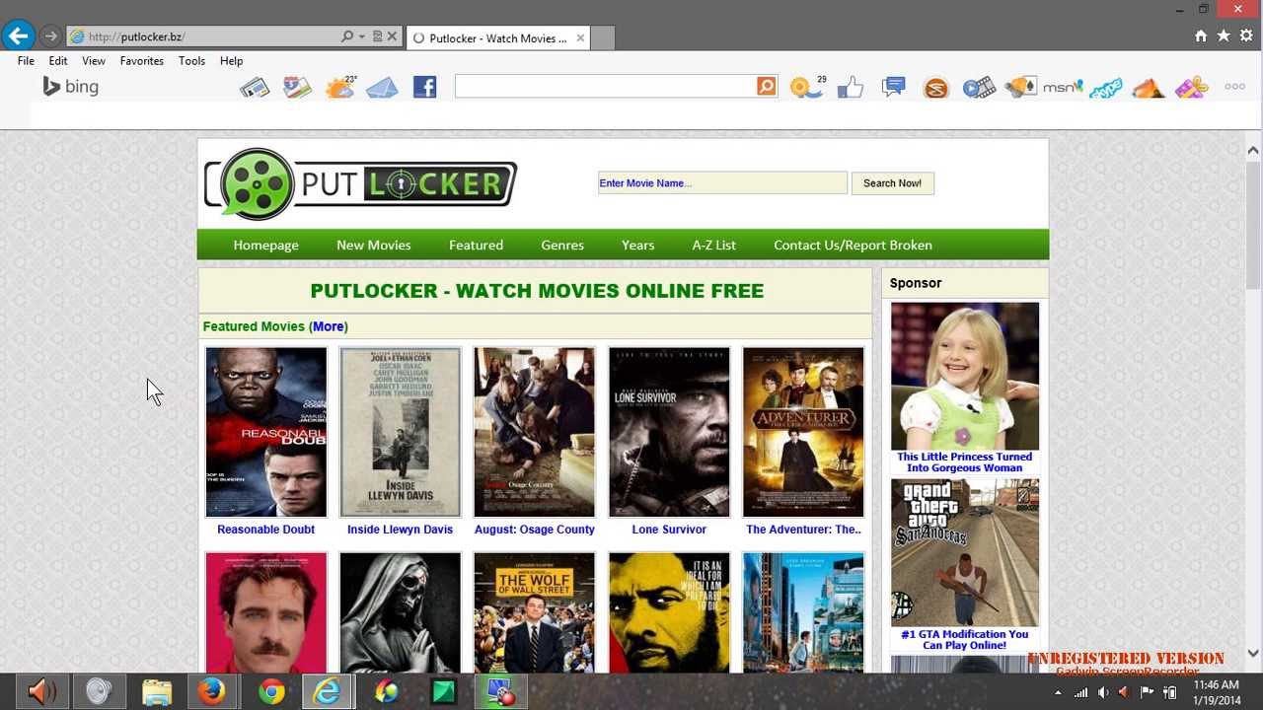
Task: Open the Edit menu
Action: (x=58, y=61)
